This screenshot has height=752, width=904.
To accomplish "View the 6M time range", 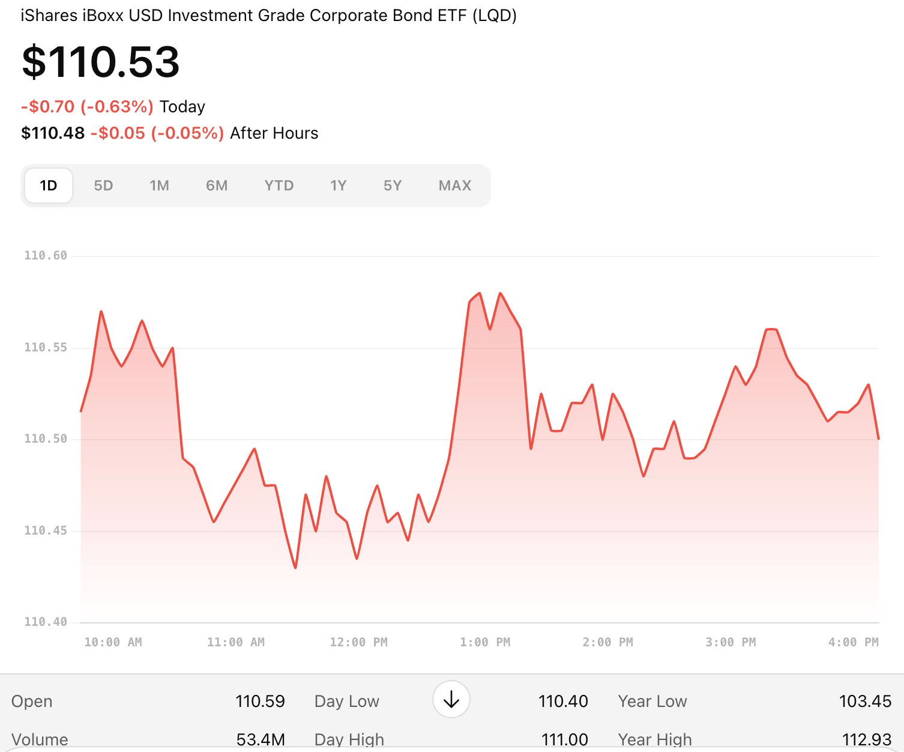I will [217, 186].
